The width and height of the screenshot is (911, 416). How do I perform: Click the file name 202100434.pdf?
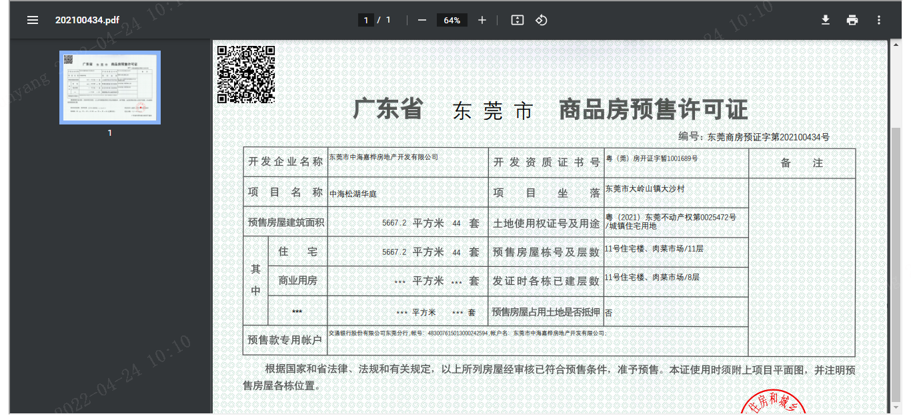click(87, 20)
